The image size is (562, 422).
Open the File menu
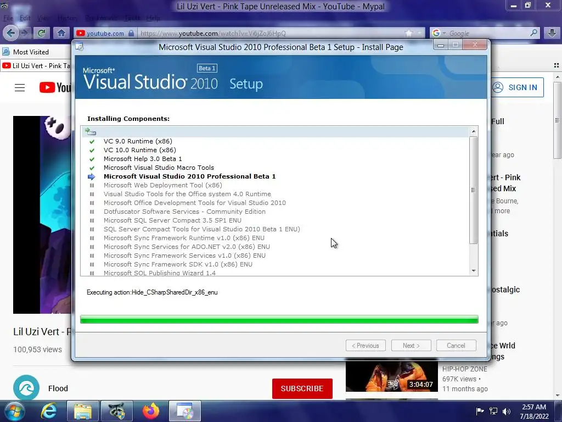pyautogui.click(x=8, y=18)
